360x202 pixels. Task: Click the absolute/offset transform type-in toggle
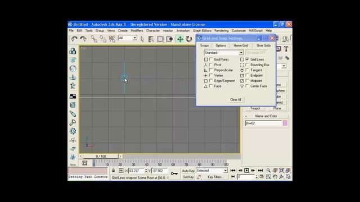pyautogui.click(x=121, y=171)
